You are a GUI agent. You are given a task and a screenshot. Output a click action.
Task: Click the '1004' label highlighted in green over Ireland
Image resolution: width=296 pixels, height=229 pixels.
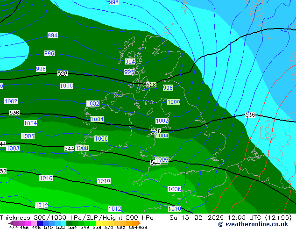[x=97, y=119]
